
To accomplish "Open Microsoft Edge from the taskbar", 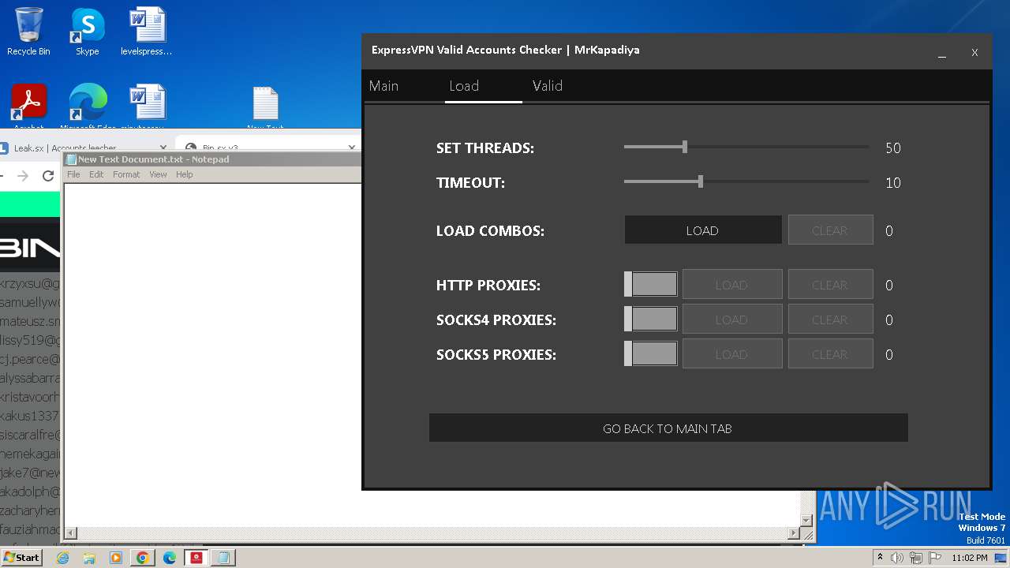I will (x=170, y=558).
